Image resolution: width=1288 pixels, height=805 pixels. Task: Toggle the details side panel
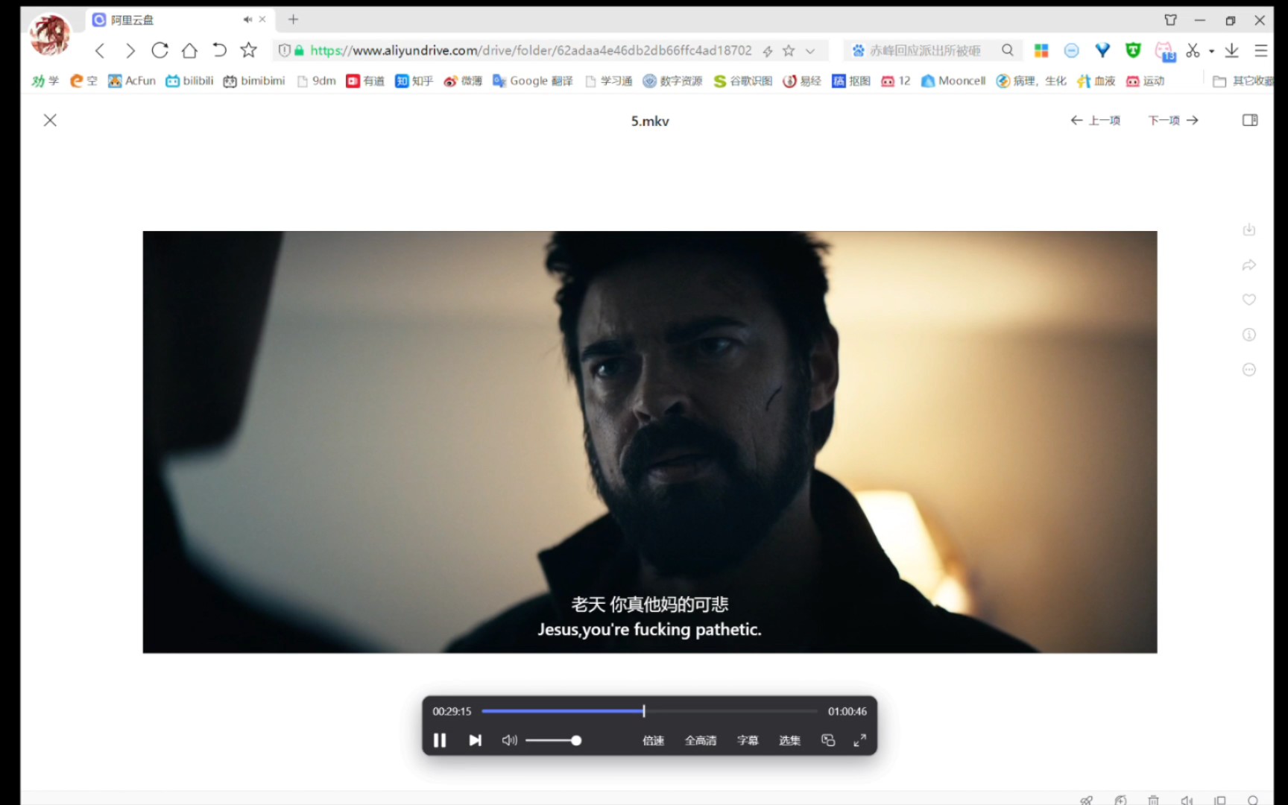point(1250,120)
